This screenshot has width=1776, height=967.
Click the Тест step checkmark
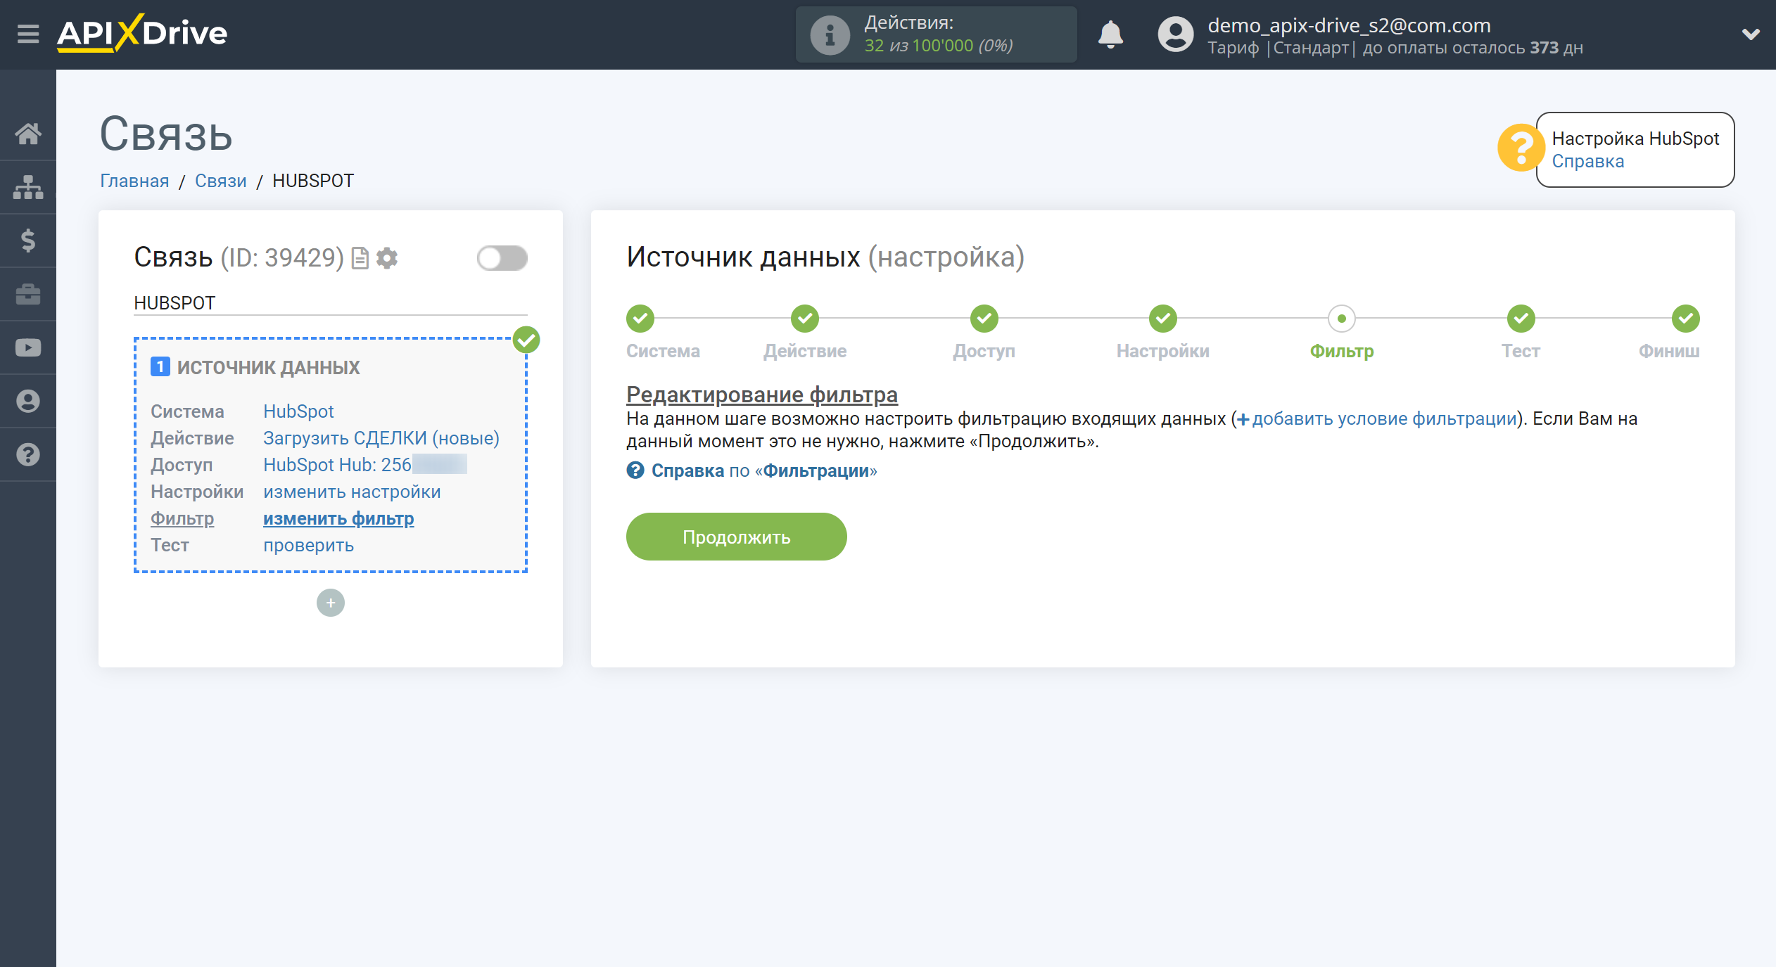[x=1521, y=319]
